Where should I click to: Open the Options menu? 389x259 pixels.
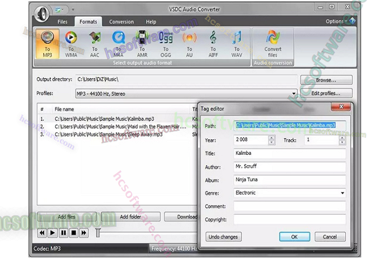point(336,22)
